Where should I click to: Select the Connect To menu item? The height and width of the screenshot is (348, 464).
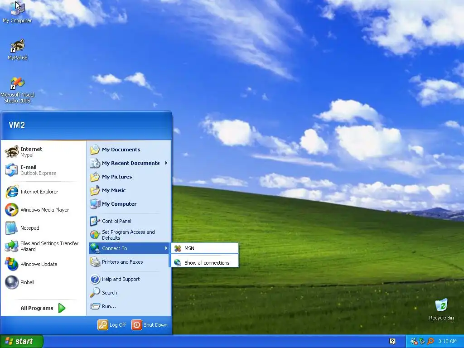[x=129, y=248]
